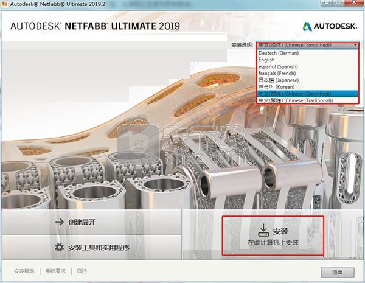
Task: Pick 中文(繁體) Chinese Traditional option
Action: click(295, 100)
